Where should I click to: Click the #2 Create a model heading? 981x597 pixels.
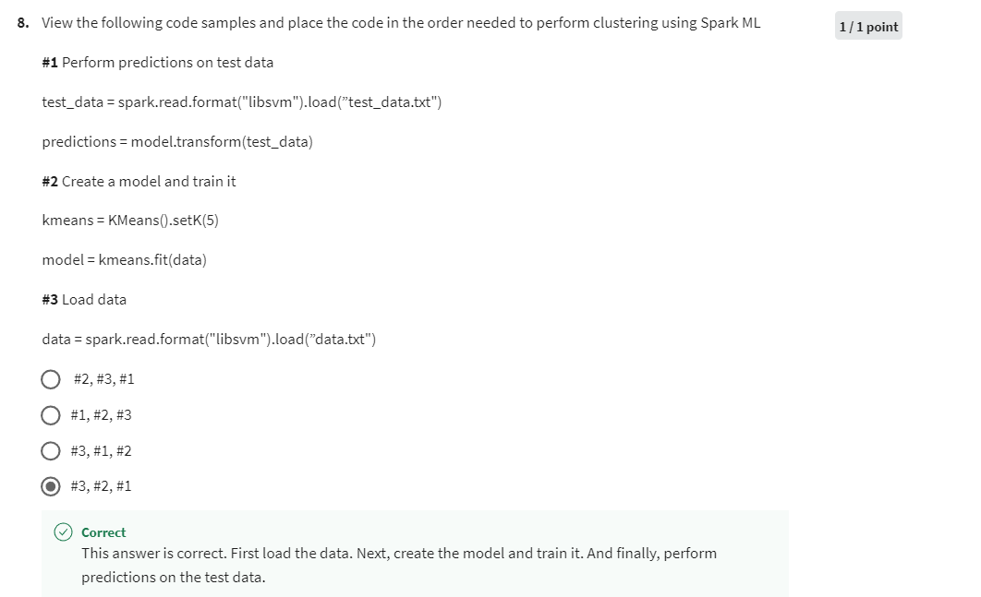point(139,181)
